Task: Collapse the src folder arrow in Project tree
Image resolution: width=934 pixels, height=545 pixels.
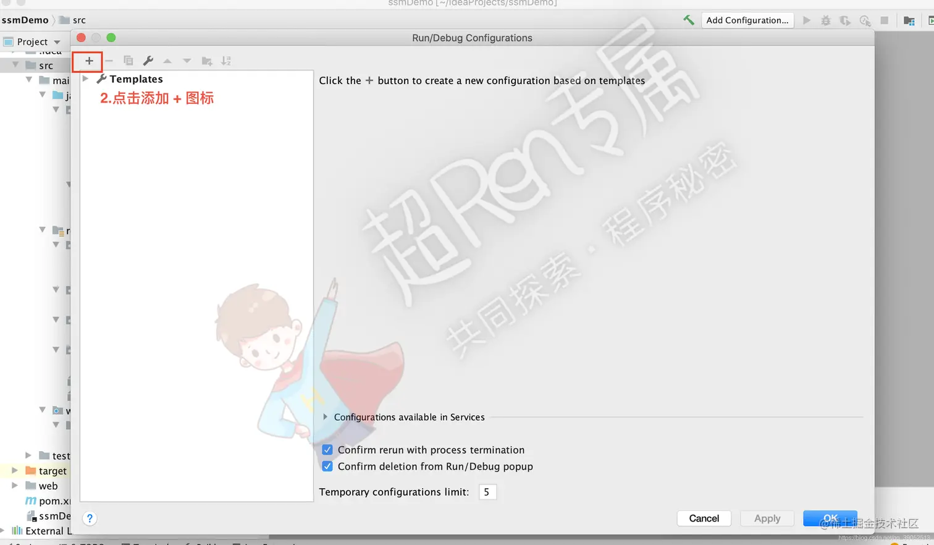Action: point(15,65)
